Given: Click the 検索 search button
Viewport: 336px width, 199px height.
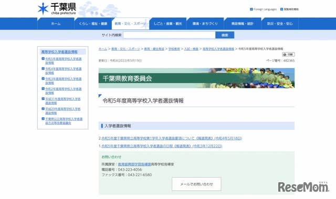Looking at the screenshot, I should click(225, 35).
